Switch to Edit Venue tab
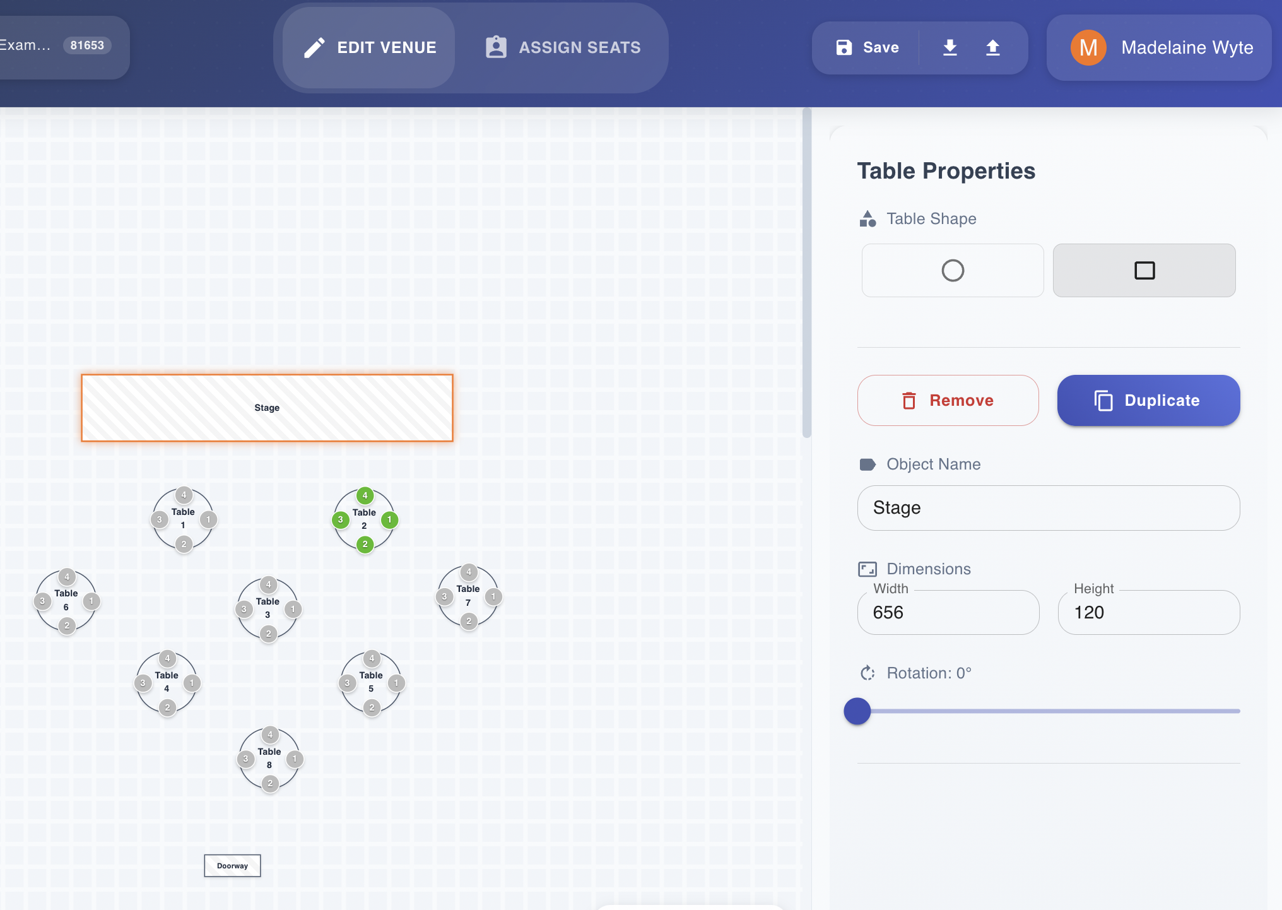The height and width of the screenshot is (910, 1282). coord(370,47)
